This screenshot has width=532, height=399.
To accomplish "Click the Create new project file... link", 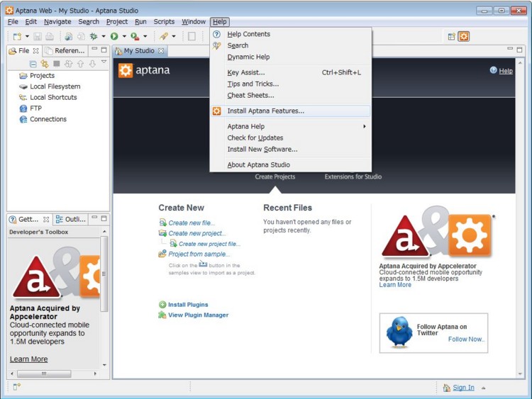I will point(209,244).
